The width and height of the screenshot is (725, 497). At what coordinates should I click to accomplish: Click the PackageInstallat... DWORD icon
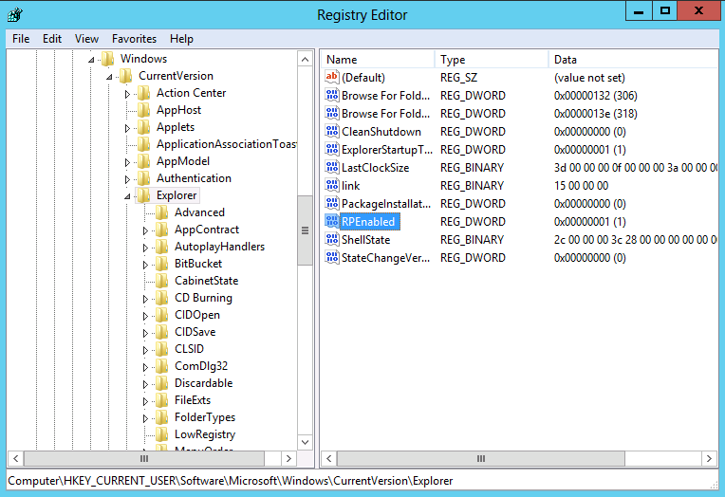[x=332, y=203]
